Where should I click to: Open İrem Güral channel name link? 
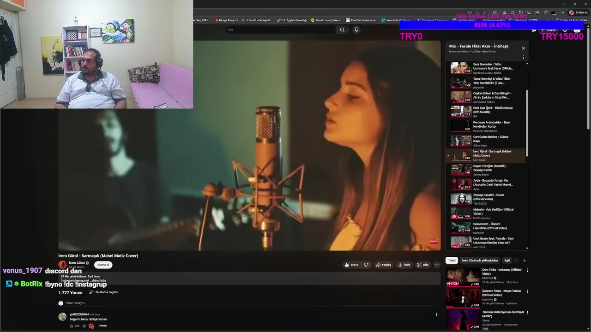[77, 263]
